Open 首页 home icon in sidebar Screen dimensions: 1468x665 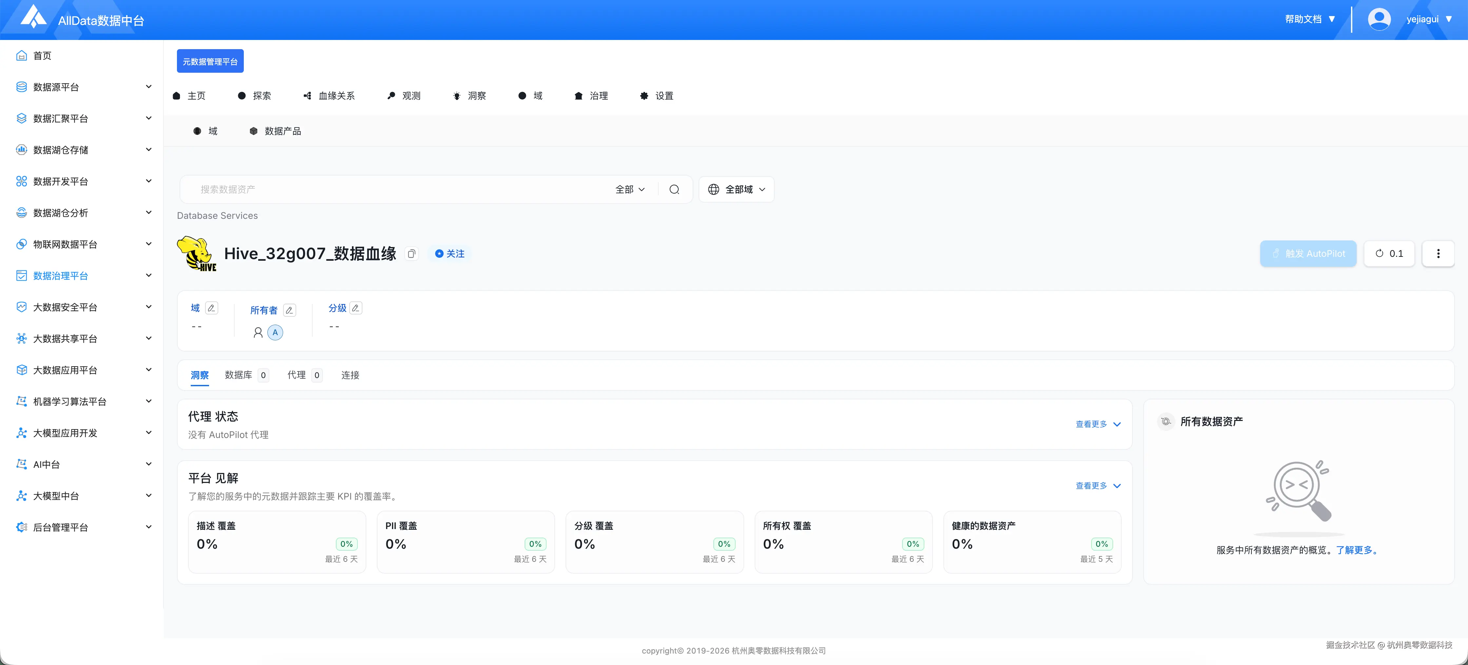tap(22, 56)
